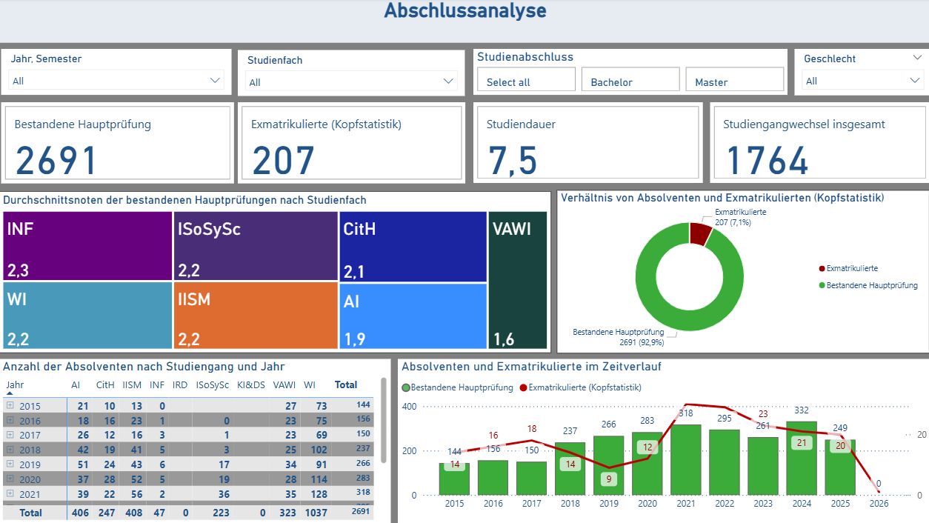
Task: Toggle the Master degree filter
Action: tap(734, 80)
